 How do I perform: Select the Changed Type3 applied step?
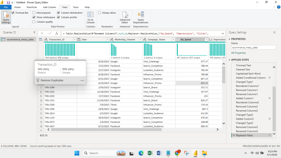244,123
